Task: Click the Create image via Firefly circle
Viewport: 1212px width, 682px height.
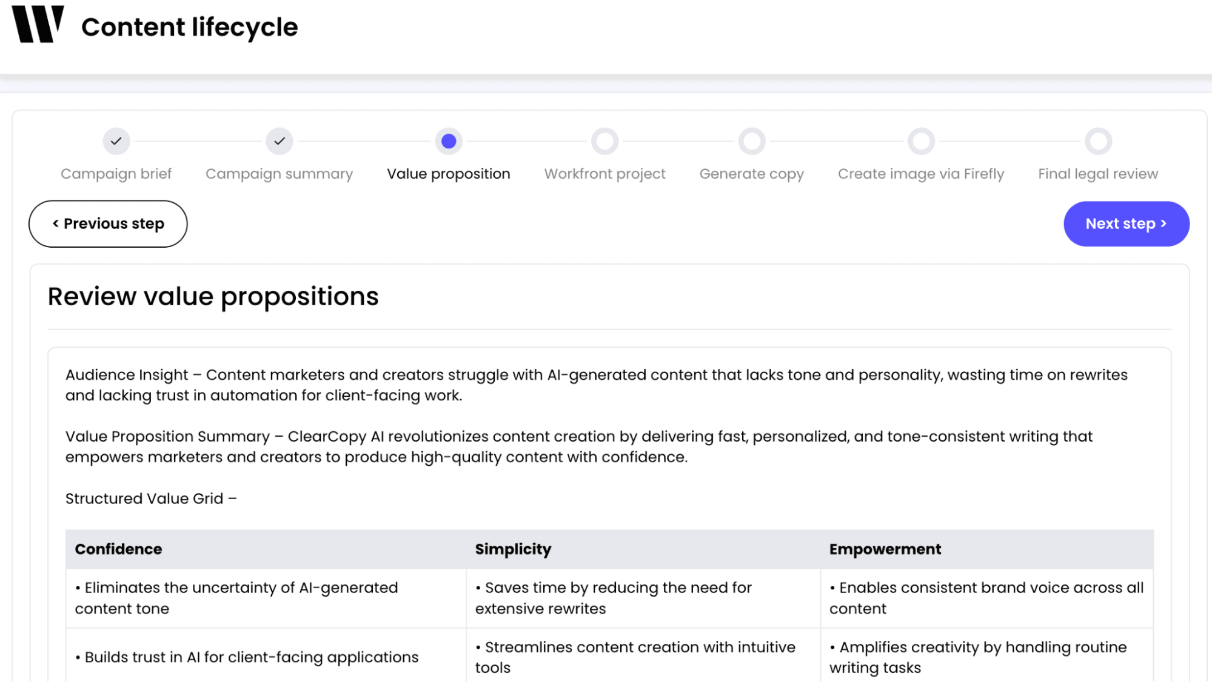Action: tap(921, 141)
